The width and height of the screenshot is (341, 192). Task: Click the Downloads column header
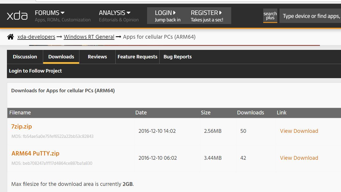tap(250, 113)
